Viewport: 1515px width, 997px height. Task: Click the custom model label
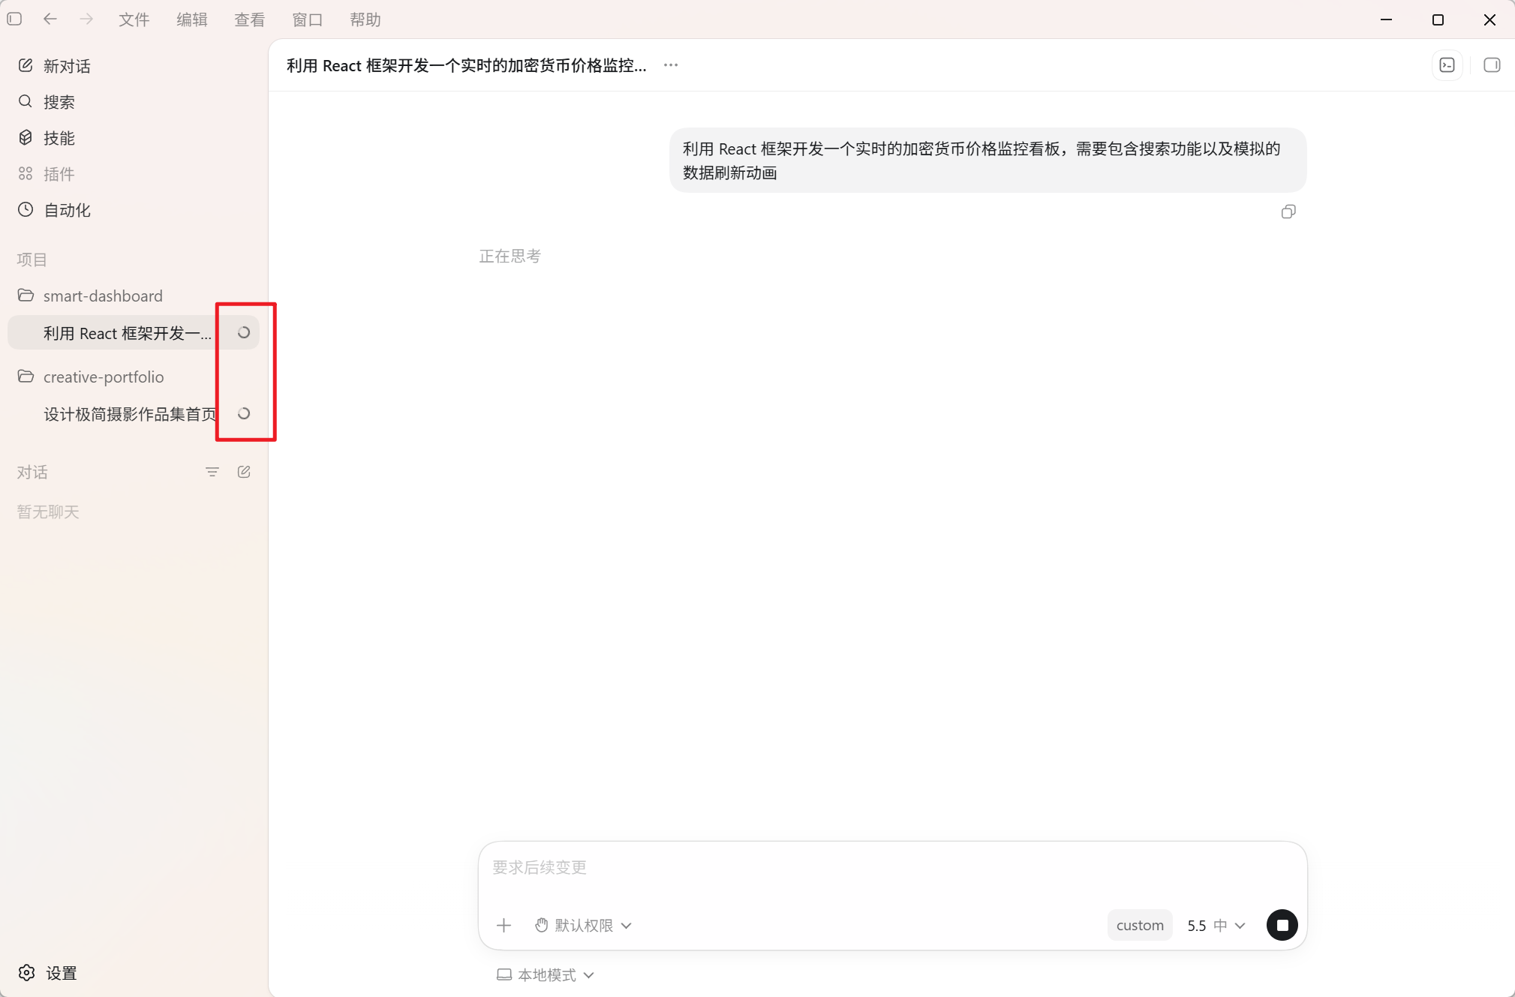pos(1140,926)
